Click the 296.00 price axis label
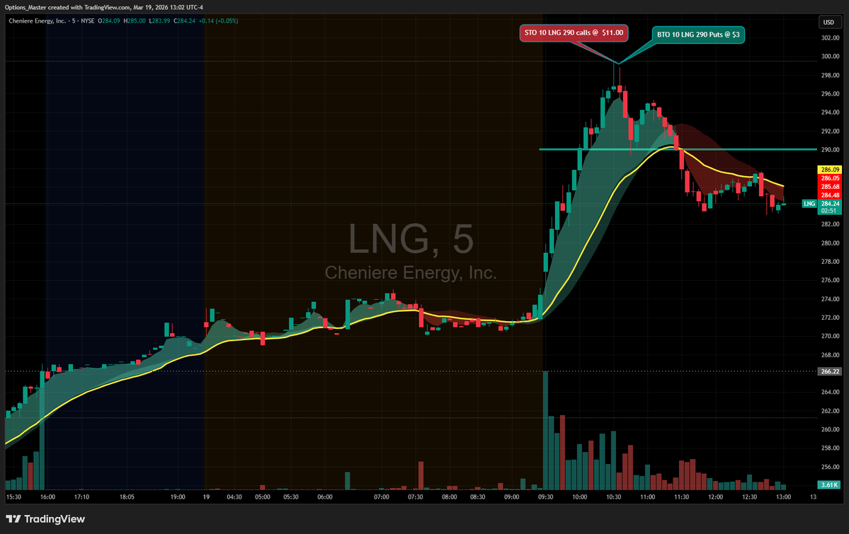The image size is (849, 534). tap(830, 93)
